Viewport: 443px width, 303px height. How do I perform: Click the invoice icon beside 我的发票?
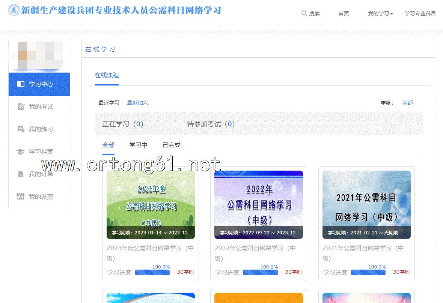(x=21, y=196)
